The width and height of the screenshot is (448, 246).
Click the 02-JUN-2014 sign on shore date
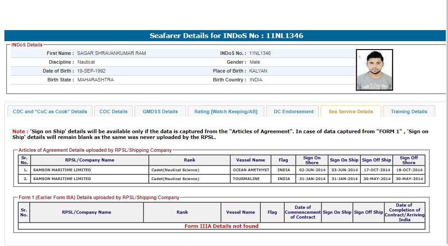pyautogui.click(x=312, y=170)
